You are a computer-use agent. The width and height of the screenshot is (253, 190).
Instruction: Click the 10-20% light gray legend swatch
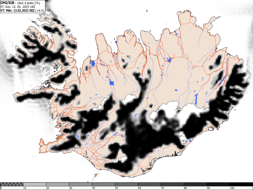coord(35,184)
